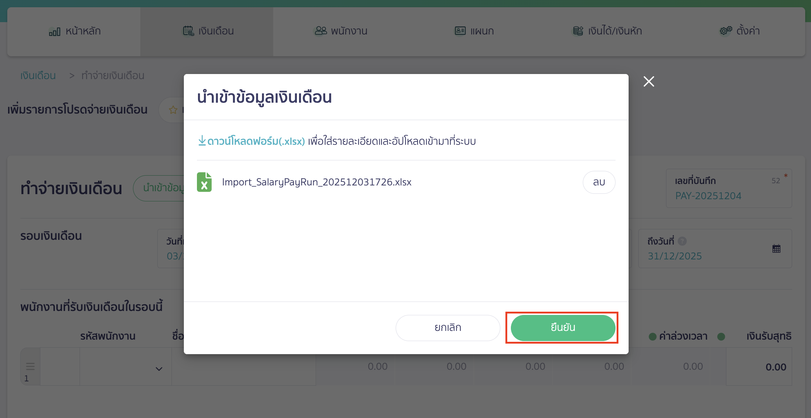Screen dimensions: 811x418
Task: Toggle the right green indicator beside ค่าล่วงเวลา
Action: click(721, 336)
